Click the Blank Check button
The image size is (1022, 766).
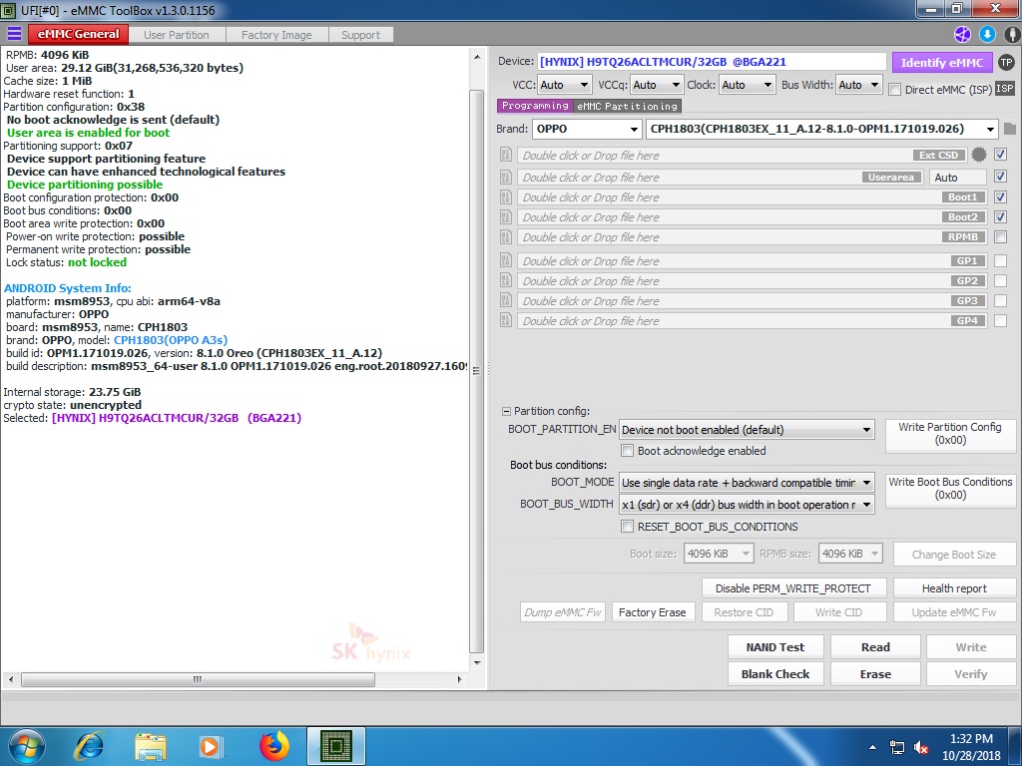pos(774,674)
